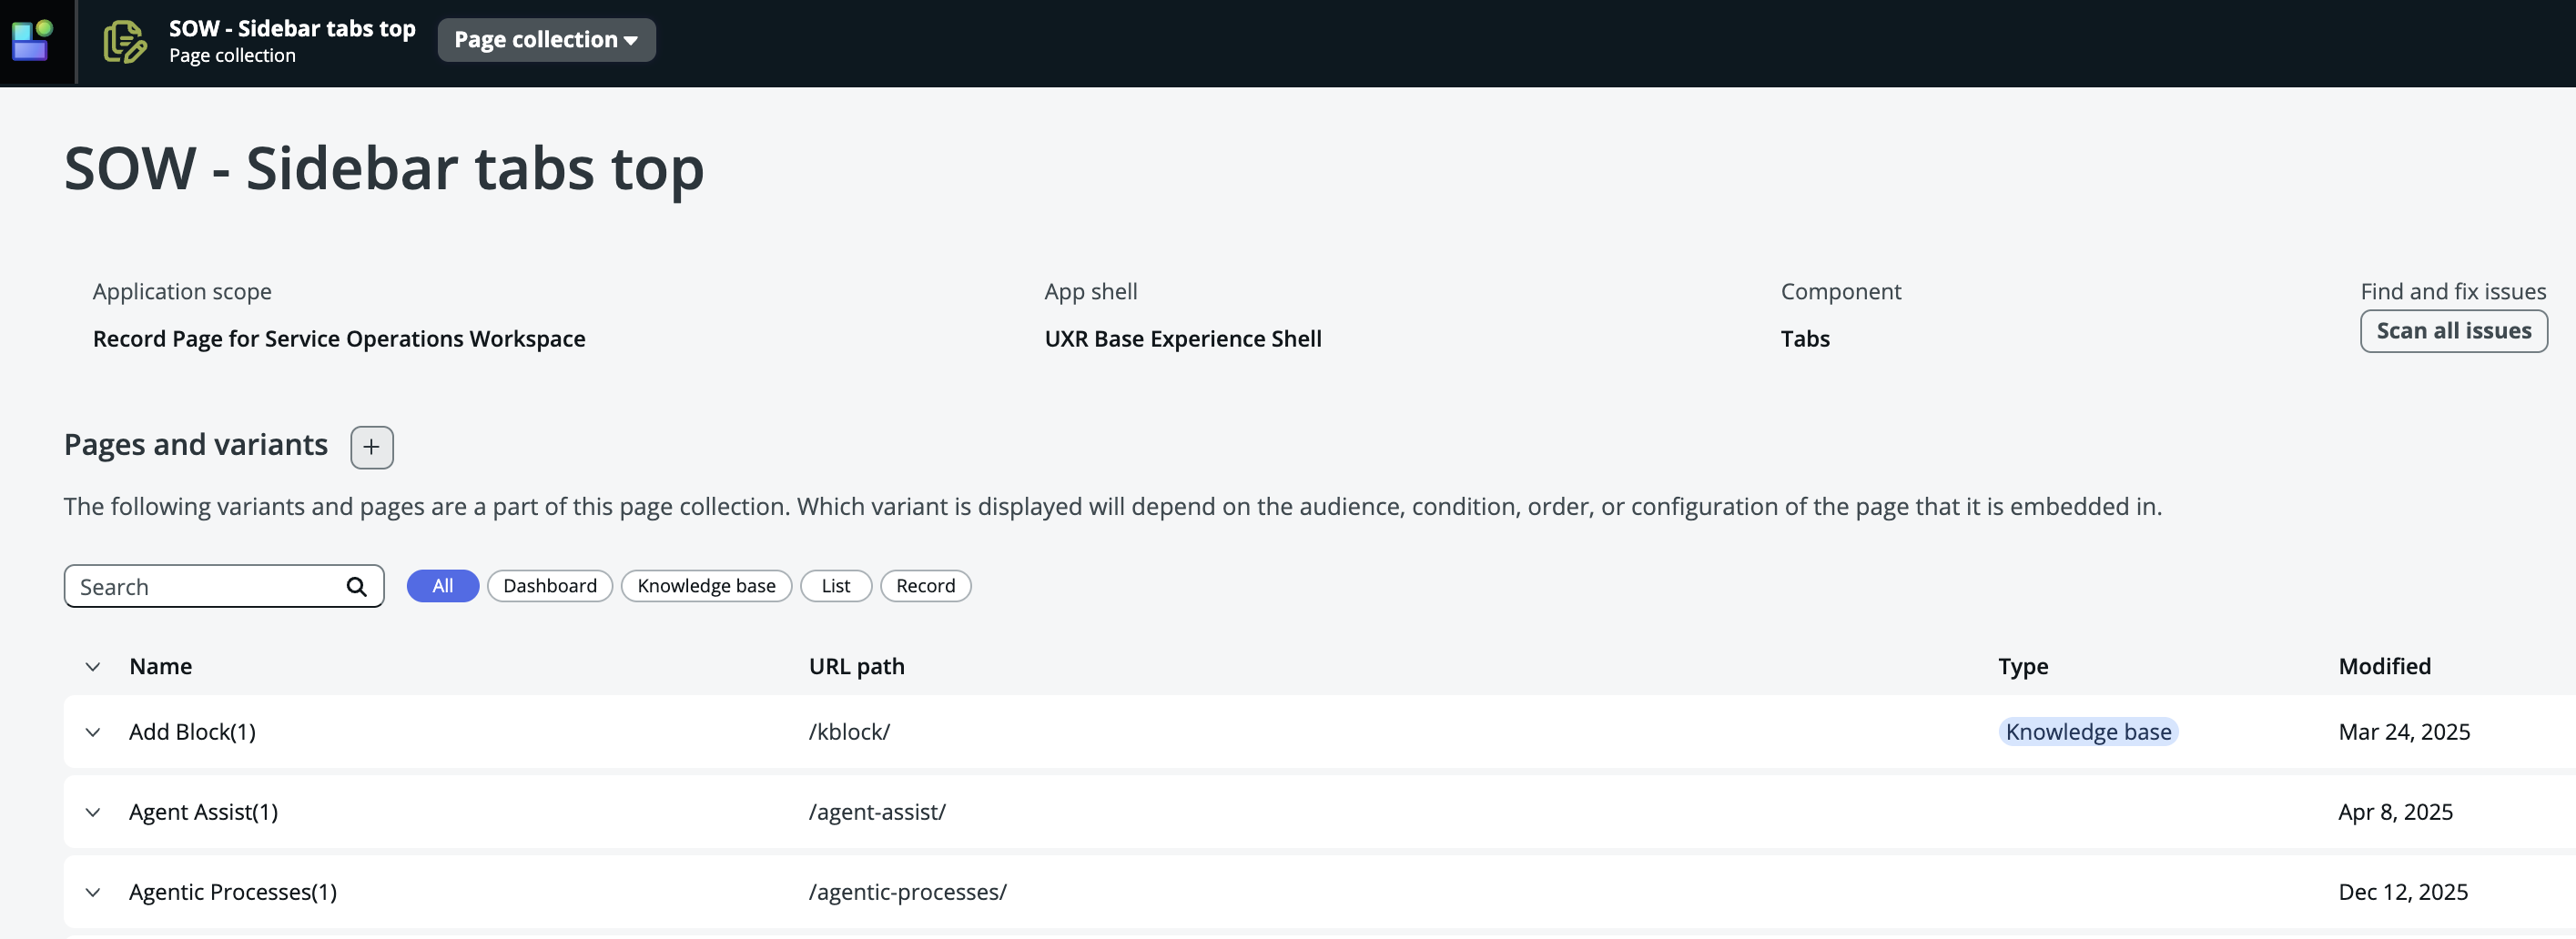
Task: Click the Scan all issues button
Action: click(2453, 331)
